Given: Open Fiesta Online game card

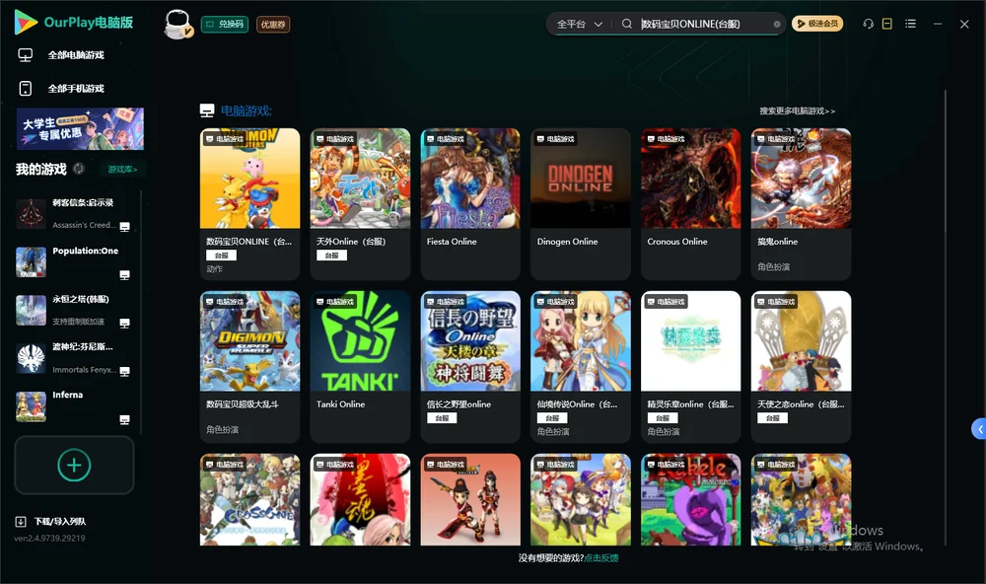Looking at the screenshot, I should tap(470, 204).
